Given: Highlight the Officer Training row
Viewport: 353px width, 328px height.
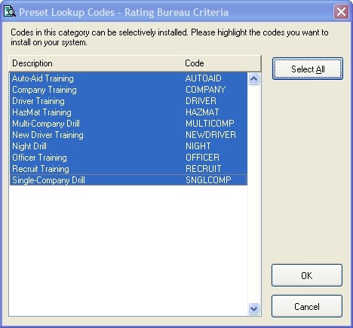Looking at the screenshot, I should tap(128, 158).
